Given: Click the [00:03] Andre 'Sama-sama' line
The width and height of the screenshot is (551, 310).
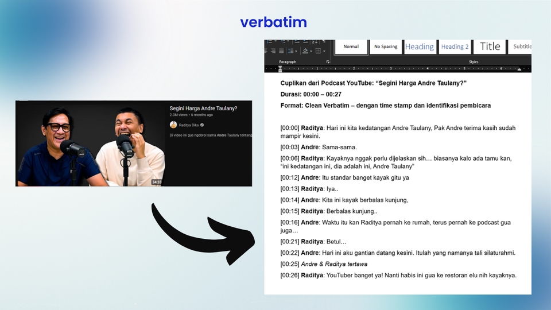Looking at the screenshot, I should point(319,148).
